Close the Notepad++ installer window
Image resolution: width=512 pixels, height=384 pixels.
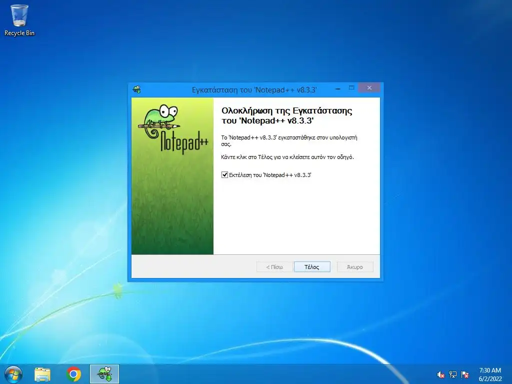pyautogui.click(x=369, y=88)
